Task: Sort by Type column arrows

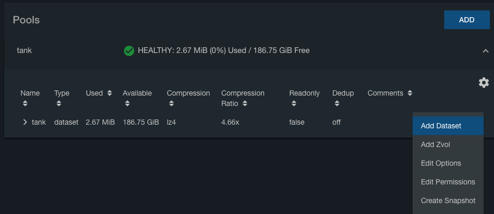Action: coord(57,103)
